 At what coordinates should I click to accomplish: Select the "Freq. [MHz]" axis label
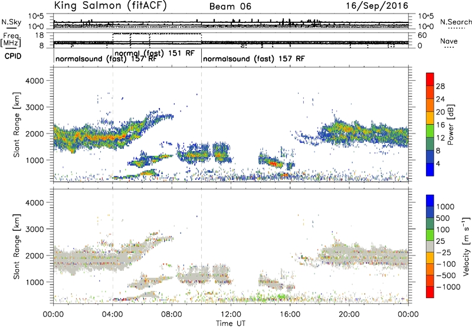click(11, 40)
